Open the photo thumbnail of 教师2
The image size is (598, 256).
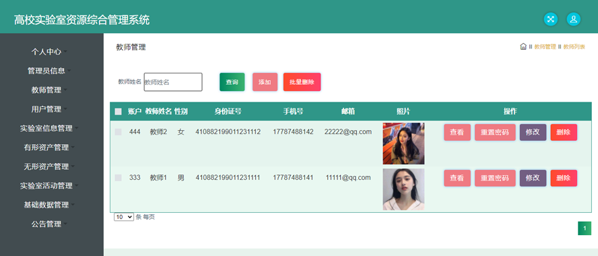403,143
